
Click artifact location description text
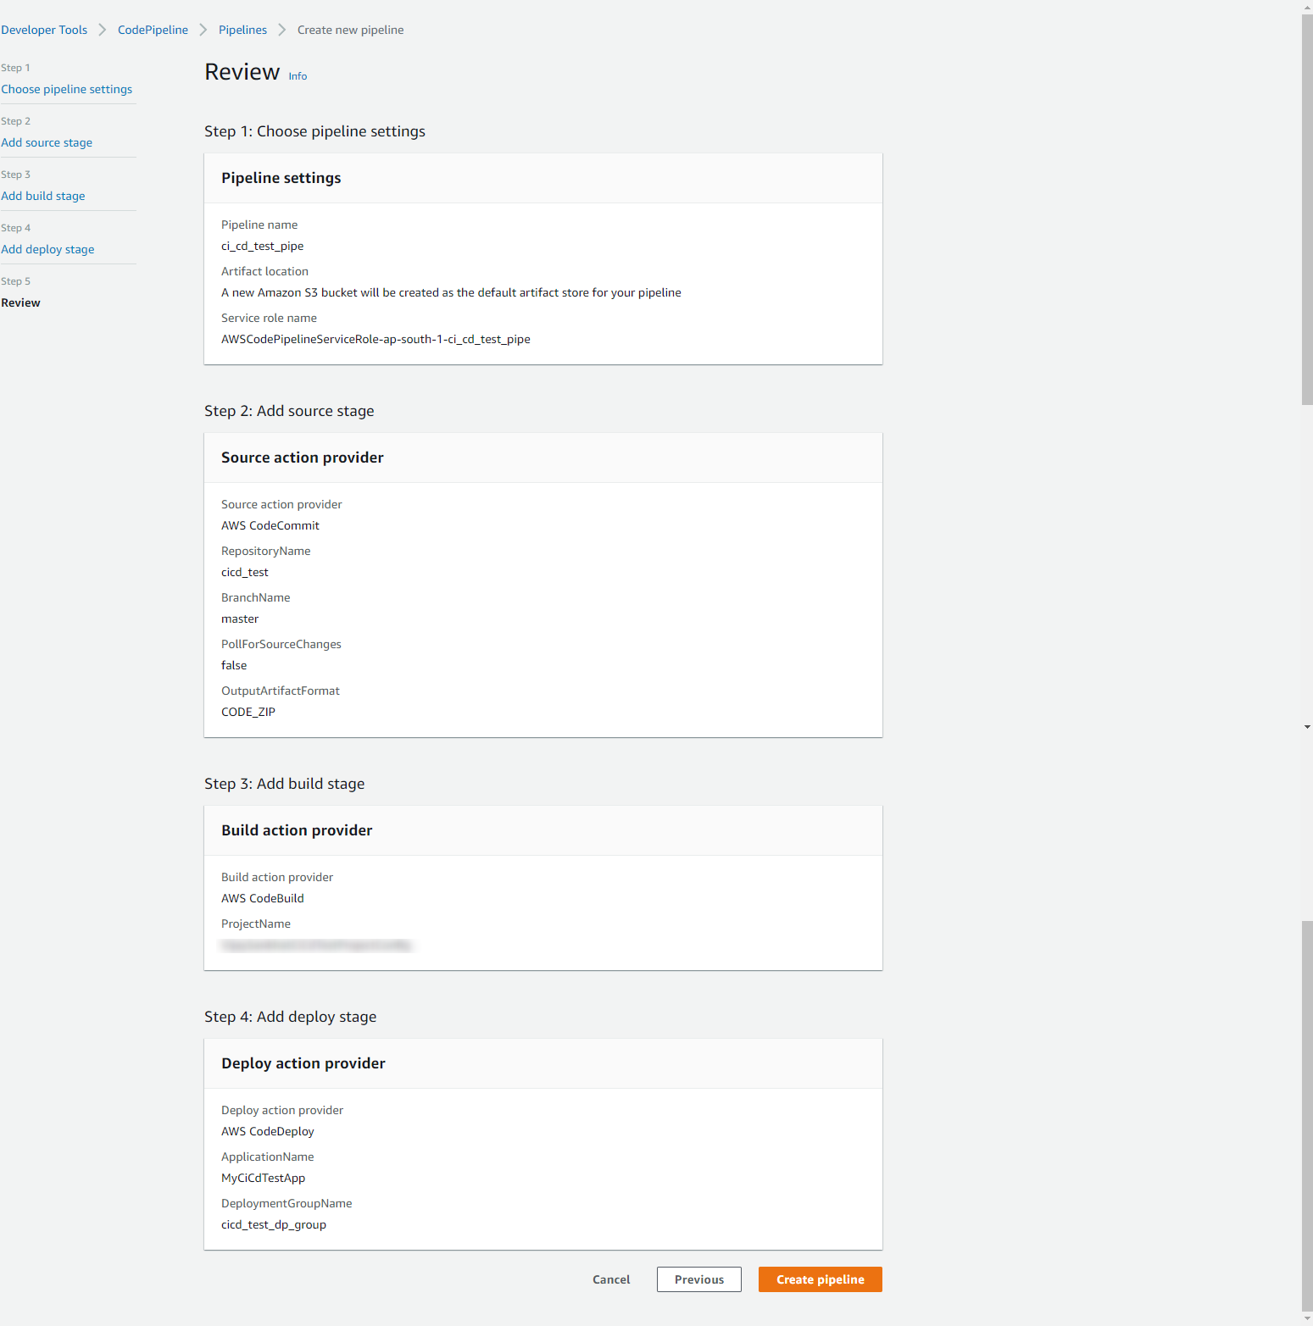(451, 292)
